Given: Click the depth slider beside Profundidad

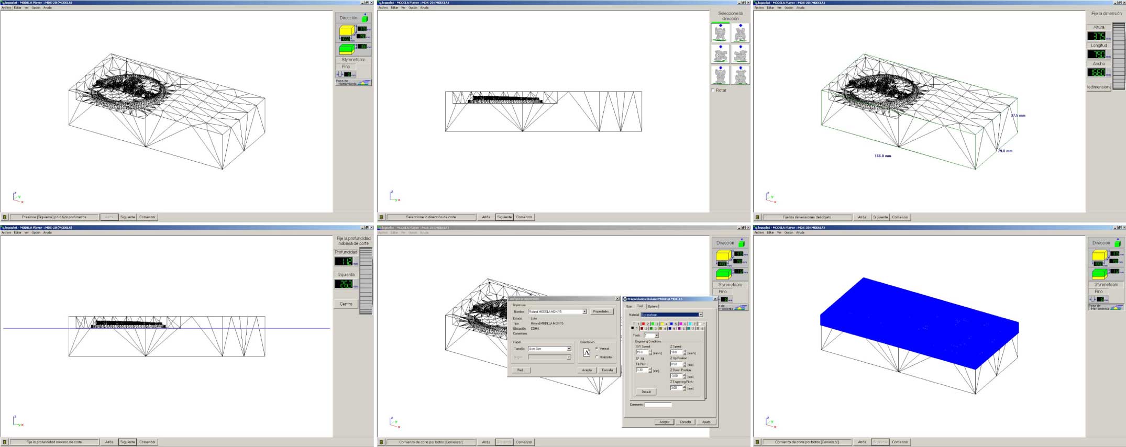Looking at the screenshot, I should (366, 281).
